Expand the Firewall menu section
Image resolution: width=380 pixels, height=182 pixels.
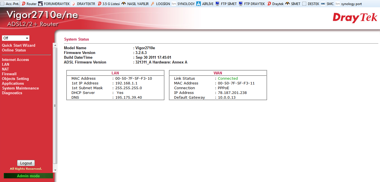coord(9,74)
